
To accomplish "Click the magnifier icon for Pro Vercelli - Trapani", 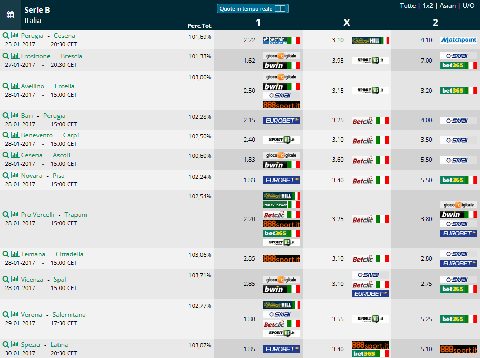I will point(5,214).
